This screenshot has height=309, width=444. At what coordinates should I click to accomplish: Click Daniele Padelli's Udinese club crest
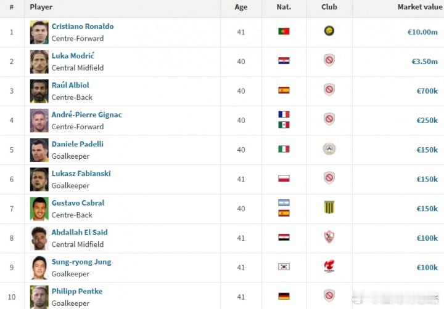click(329, 149)
